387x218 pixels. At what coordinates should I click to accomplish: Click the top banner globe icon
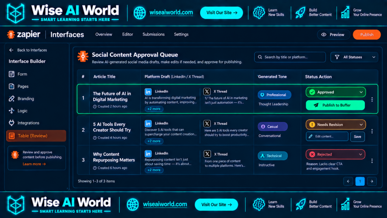point(140,13)
